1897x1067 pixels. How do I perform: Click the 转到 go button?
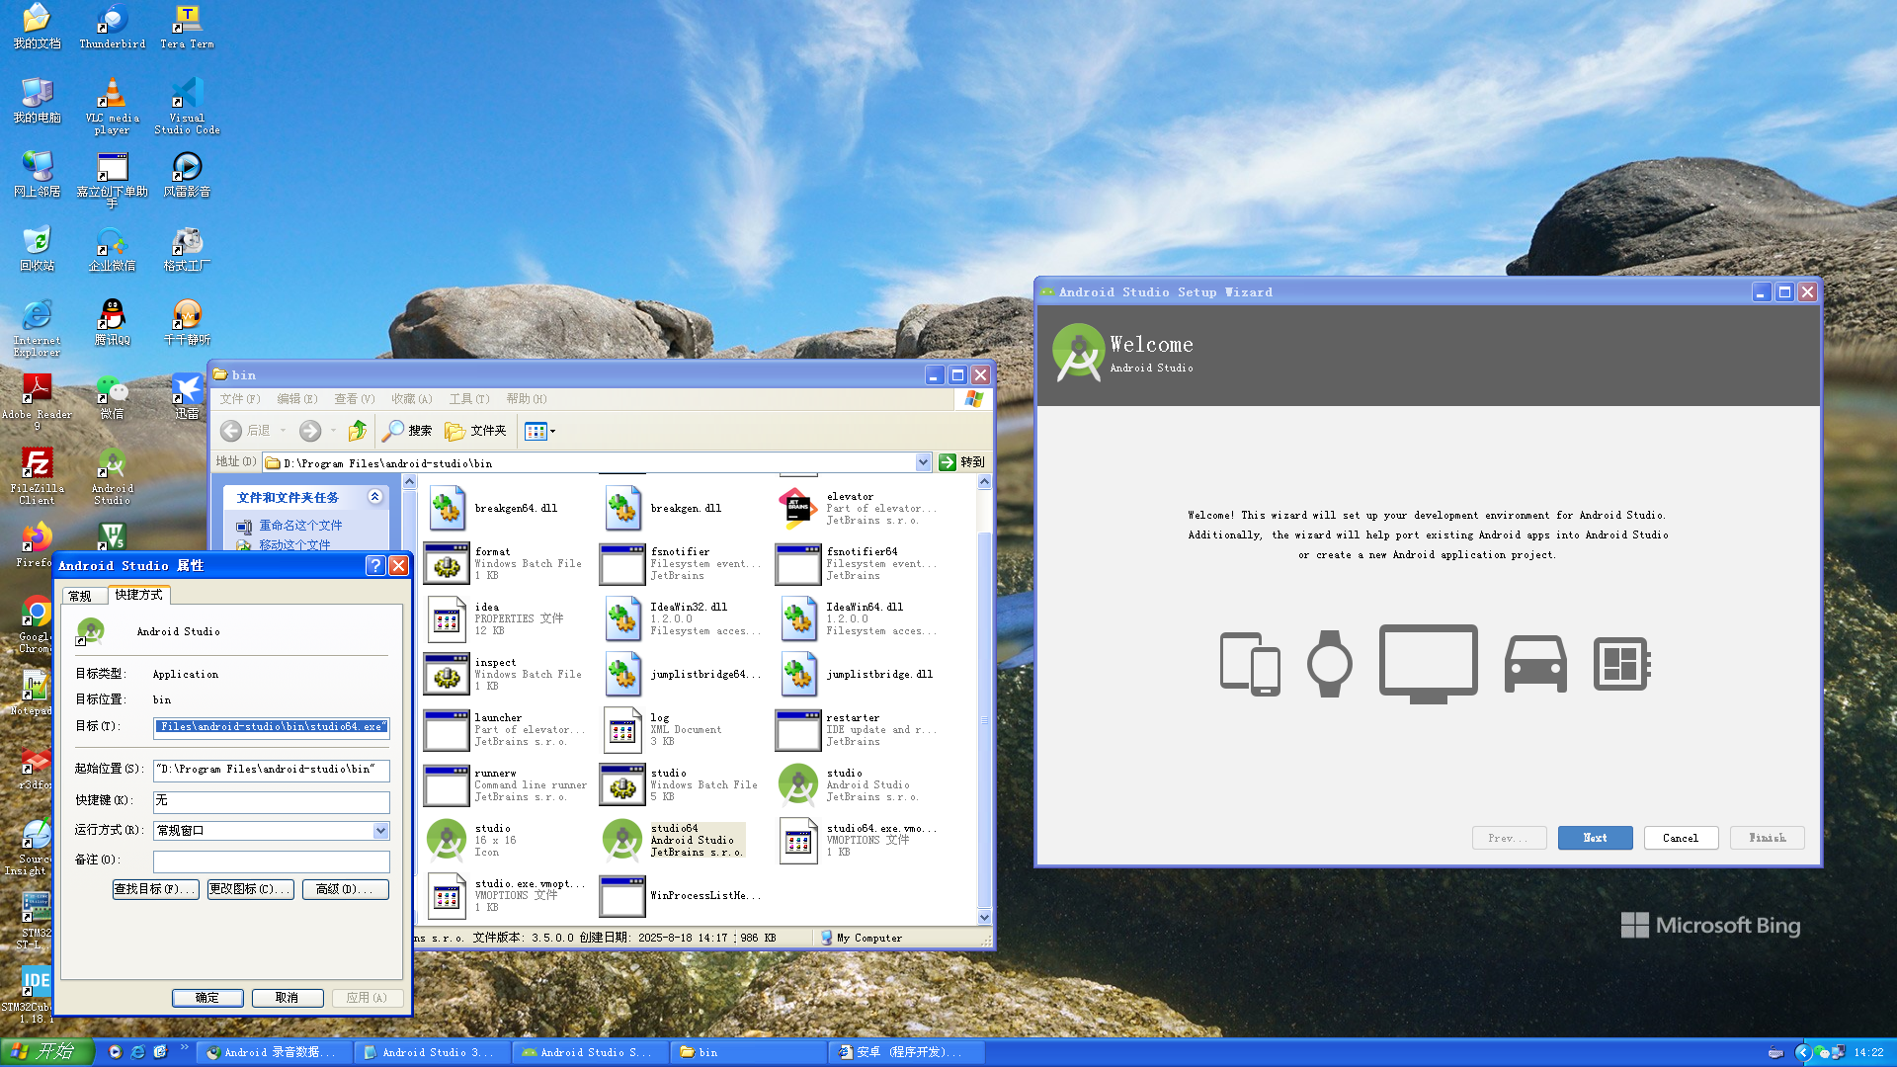[961, 462]
